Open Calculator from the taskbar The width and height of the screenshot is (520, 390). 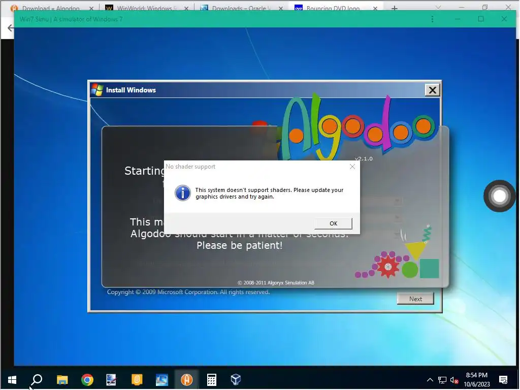coord(212,379)
